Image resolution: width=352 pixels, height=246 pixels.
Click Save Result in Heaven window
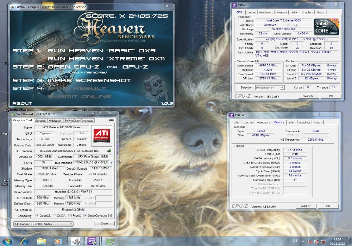tap(77, 89)
